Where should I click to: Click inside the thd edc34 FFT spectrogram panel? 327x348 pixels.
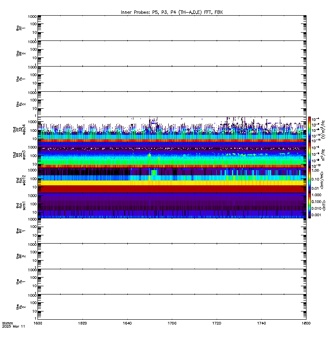[x=172, y=129]
